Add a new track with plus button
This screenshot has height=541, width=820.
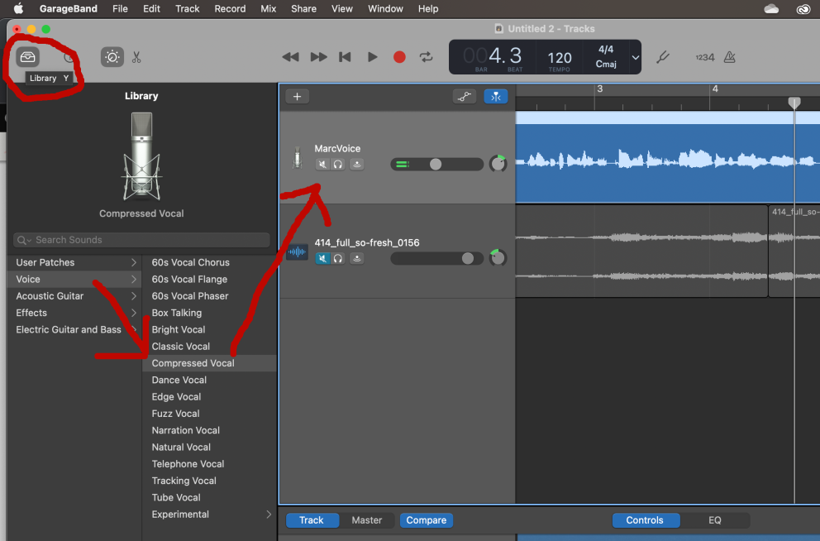click(297, 96)
